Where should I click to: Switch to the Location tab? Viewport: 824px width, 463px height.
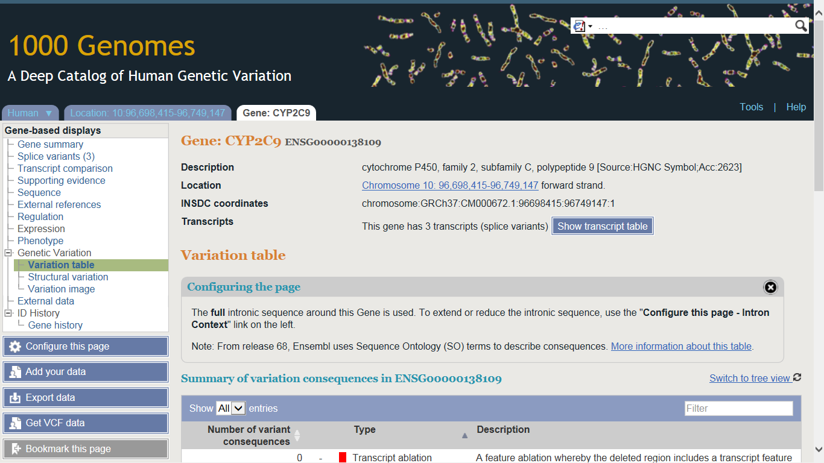coord(148,113)
